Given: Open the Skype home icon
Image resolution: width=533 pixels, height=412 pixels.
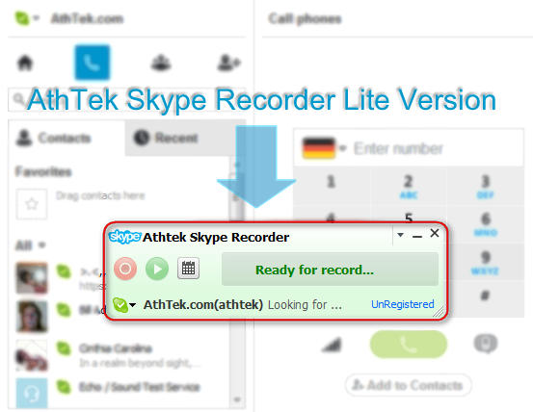Looking at the screenshot, I should 25,63.
